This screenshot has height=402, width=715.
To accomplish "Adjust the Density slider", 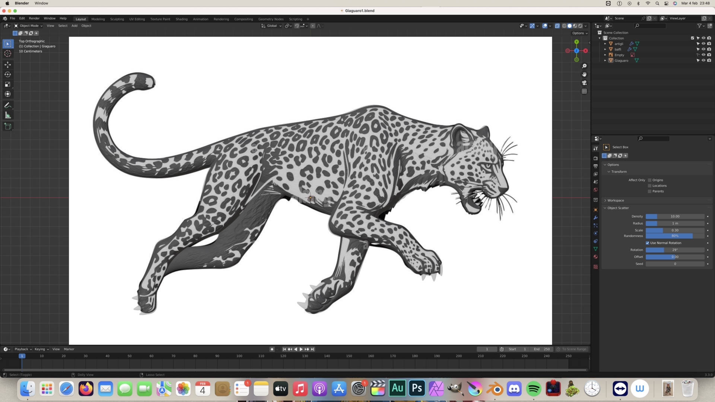I will tap(675, 217).
